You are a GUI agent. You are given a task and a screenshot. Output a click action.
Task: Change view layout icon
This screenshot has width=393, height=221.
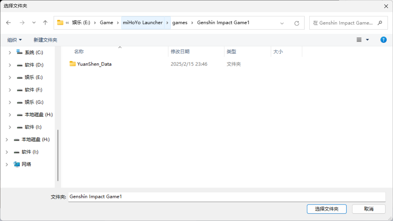pos(359,40)
